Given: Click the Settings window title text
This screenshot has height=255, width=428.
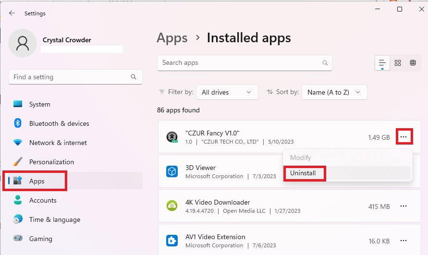Looking at the screenshot, I should pyautogui.click(x=35, y=13).
